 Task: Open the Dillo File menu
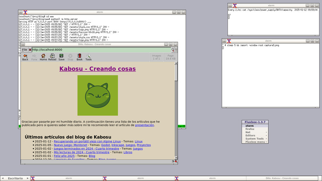(24, 49)
